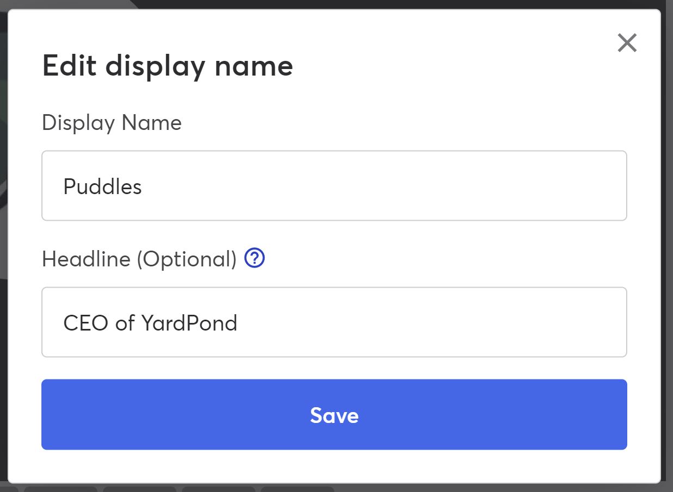Focus the Display Name input field

point(334,186)
